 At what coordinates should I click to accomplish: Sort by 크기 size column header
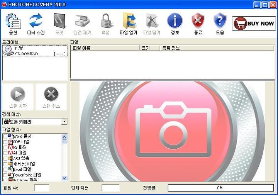point(150,48)
